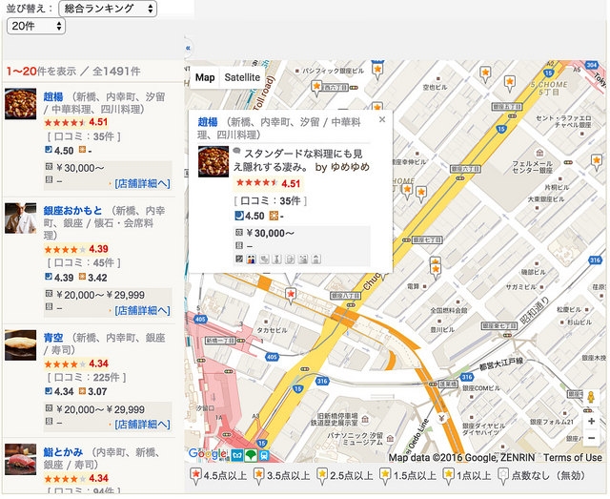This screenshot has height=499, width=610.
Task: Open the 20件 results-per-page dropdown
Action: click(36, 26)
